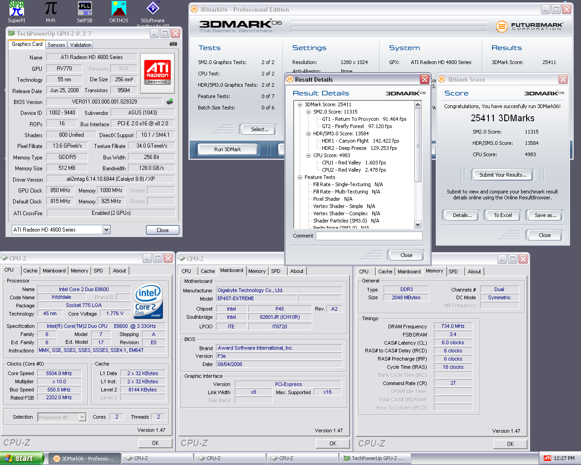
Task: Select CPU1 - Red Valley result row
Action: [x=354, y=163]
